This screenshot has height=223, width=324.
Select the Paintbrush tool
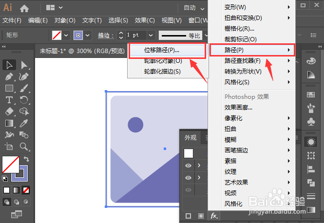click(24, 89)
